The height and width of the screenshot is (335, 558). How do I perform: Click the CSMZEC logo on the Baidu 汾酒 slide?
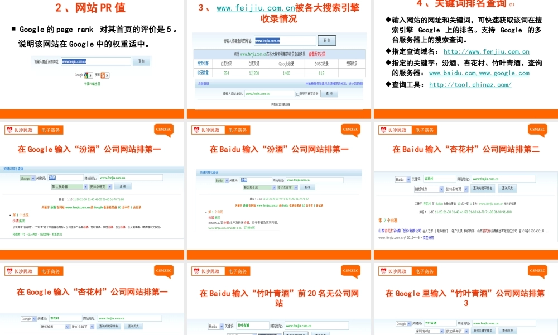click(x=352, y=130)
